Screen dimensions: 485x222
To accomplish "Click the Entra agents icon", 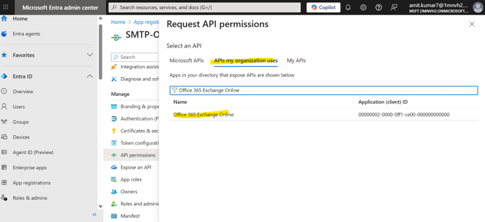I will 4,34.
